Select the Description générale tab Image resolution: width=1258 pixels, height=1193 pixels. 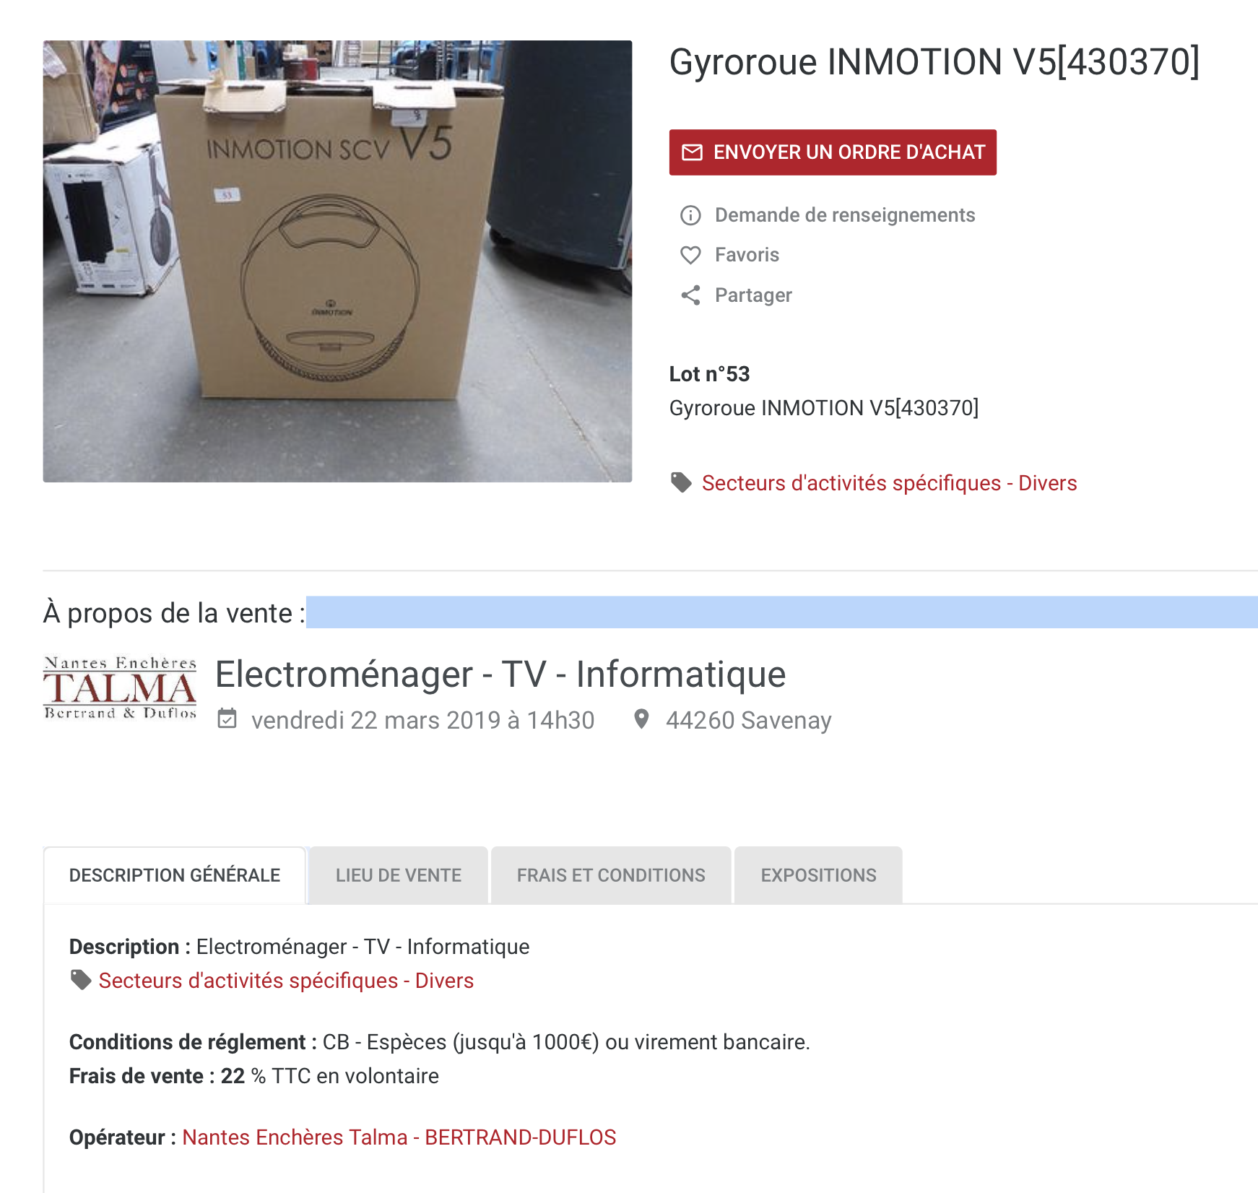175,875
